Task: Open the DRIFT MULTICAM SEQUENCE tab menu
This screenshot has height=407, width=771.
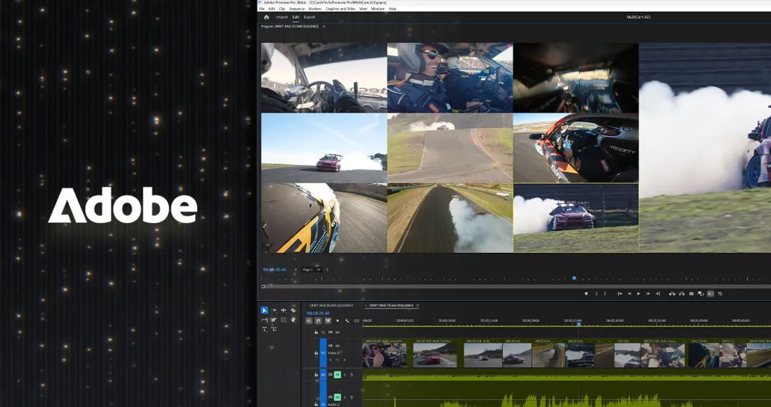Action: 418,306
